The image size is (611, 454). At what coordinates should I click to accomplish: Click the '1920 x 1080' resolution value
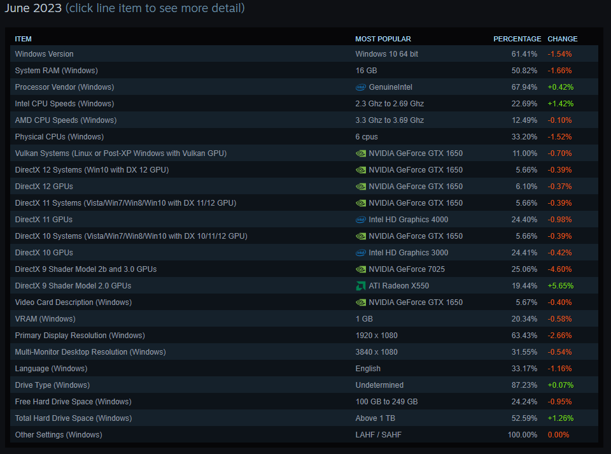tap(376, 336)
